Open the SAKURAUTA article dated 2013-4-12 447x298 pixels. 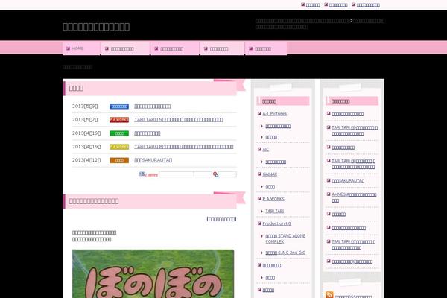tap(153, 160)
